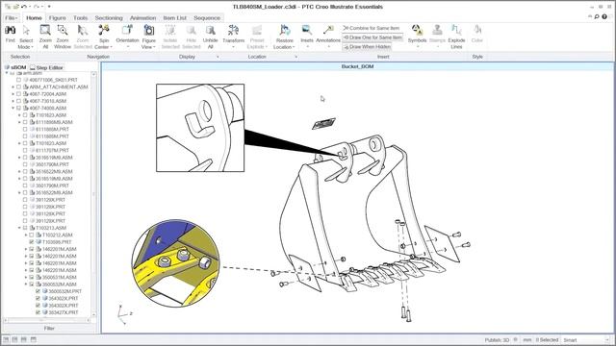
Task: Switch to the Tools ribbon tab
Action: tap(81, 18)
